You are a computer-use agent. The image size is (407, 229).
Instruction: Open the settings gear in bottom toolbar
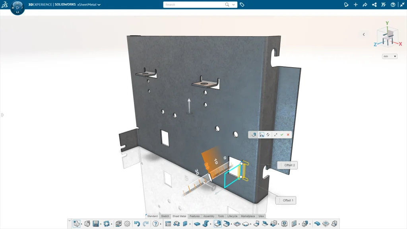pyautogui.click(x=127, y=224)
